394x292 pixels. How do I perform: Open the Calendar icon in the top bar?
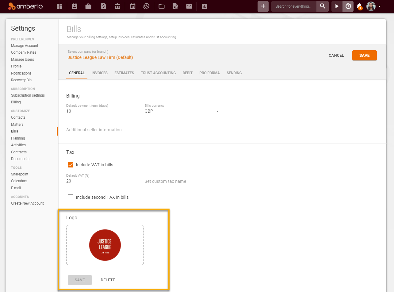coord(132,6)
